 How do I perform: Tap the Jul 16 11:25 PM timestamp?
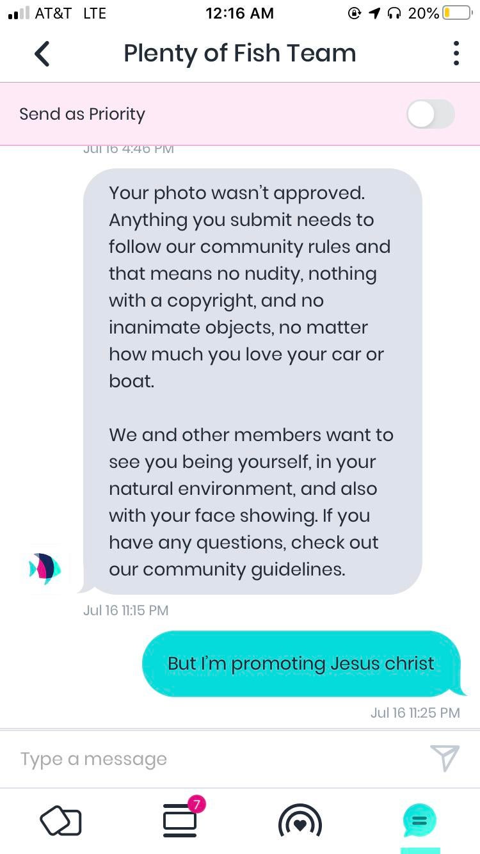pyautogui.click(x=415, y=713)
